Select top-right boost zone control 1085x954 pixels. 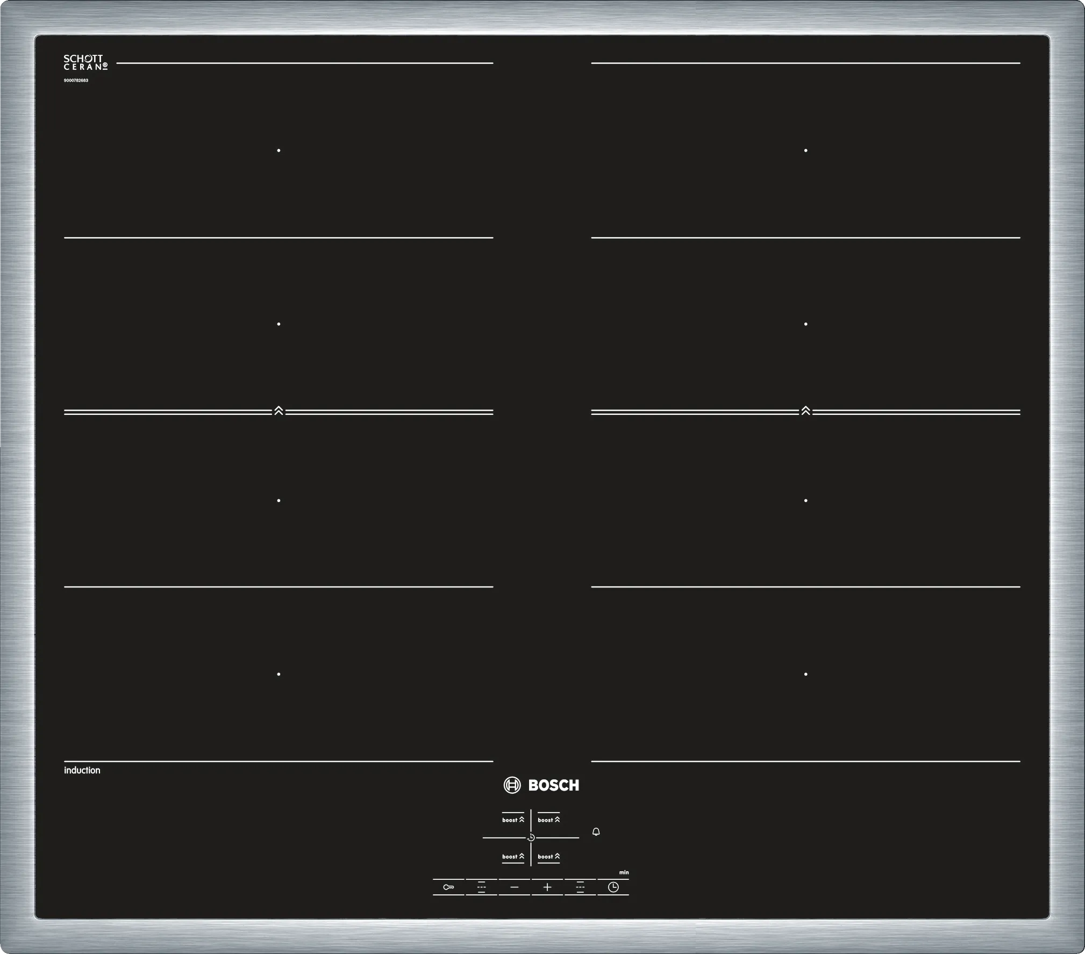click(548, 820)
